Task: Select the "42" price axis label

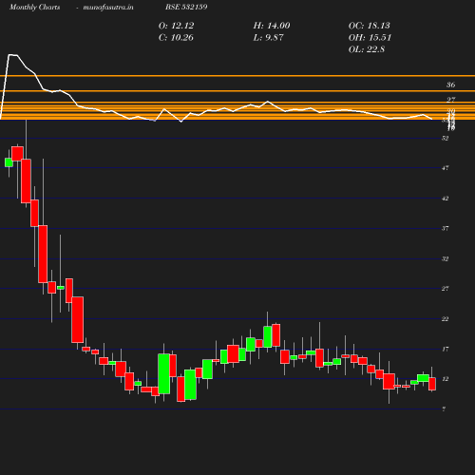Action: point(446,199)
